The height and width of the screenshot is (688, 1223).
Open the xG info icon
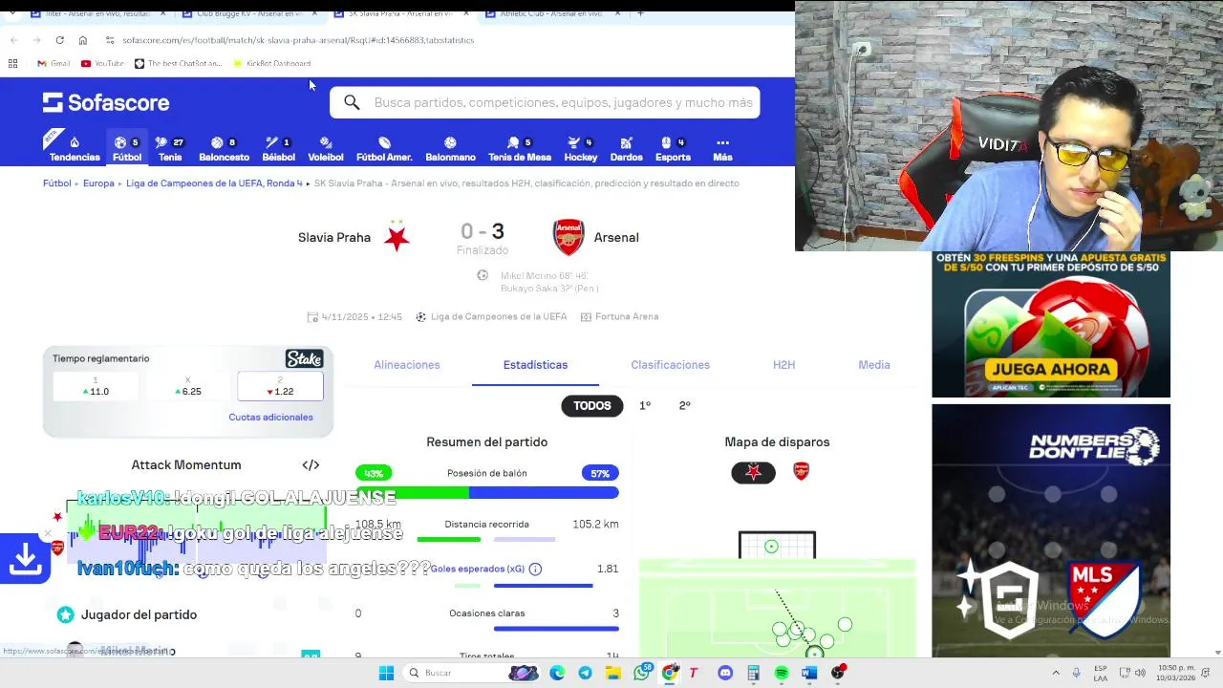coord(535,569)
